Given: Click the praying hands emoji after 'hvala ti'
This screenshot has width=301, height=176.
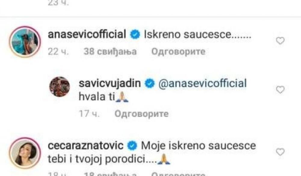Looking at the screenshot, I should pyautogui.click(x=122, y=97).
